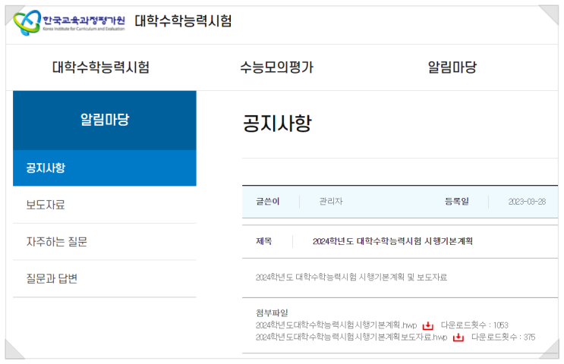Image resolution: width=564 pixels, height=364 pixels.
Task: Click the author value 관리자
Action: click(x=331, y=201)
